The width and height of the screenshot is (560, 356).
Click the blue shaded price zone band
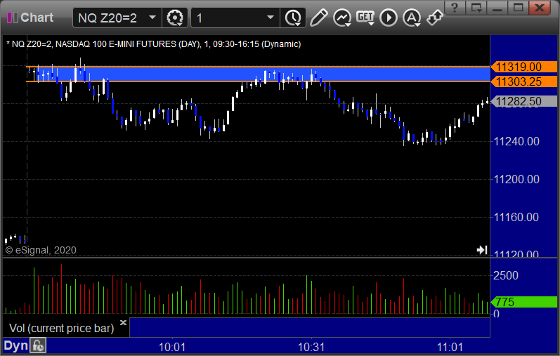point(258,74)
